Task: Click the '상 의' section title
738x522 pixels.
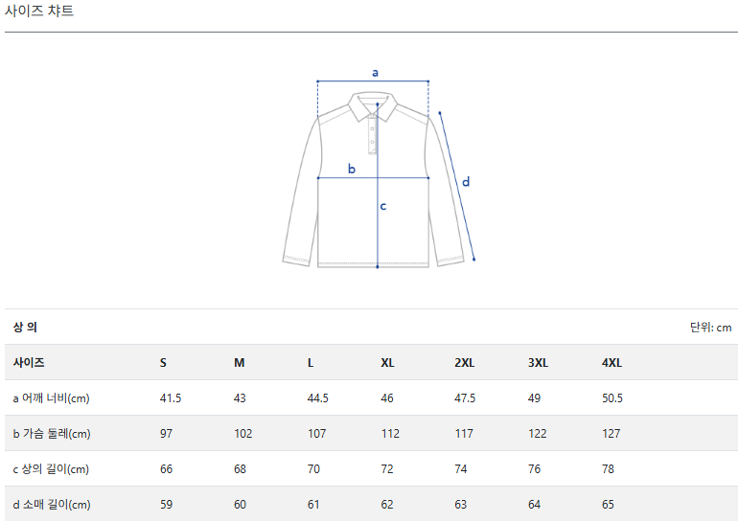Action: pos(25,327)
